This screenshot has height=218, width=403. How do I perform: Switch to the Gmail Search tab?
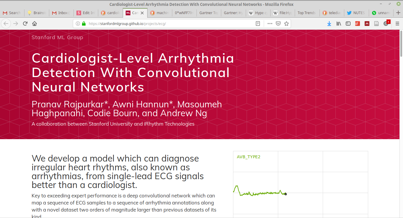(x=12, y=13)
